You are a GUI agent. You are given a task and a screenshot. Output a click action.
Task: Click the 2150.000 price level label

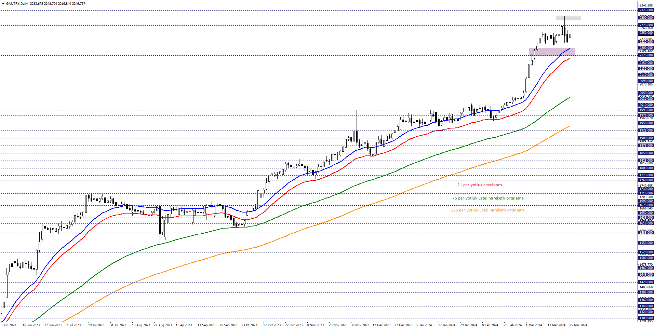click(646, 63)
